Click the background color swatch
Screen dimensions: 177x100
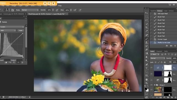[147, 90]
